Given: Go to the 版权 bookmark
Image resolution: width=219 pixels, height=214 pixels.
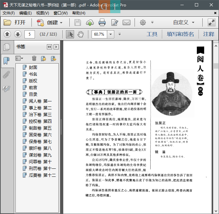Looking at the screenshot, I should [x=33, y=81].
